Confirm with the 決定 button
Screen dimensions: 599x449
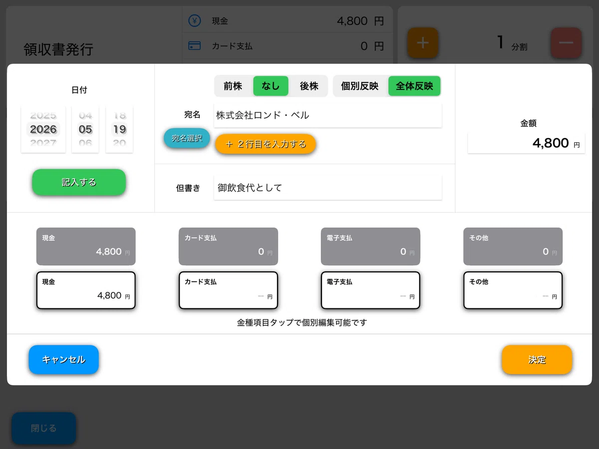pyautogui.click(x=537, y=360)
